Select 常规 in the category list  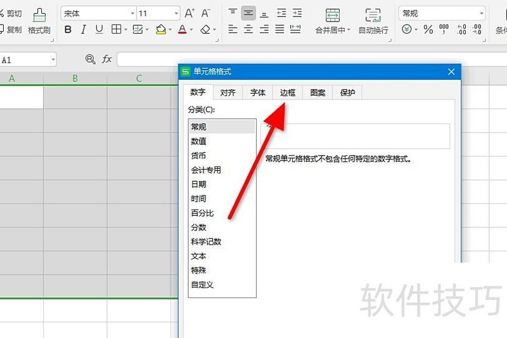[x=222, y=127]
